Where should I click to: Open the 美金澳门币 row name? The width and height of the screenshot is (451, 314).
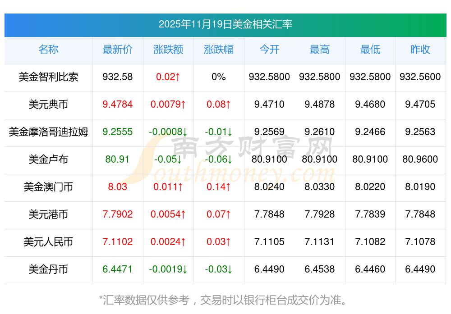click(x=48, y=187)
